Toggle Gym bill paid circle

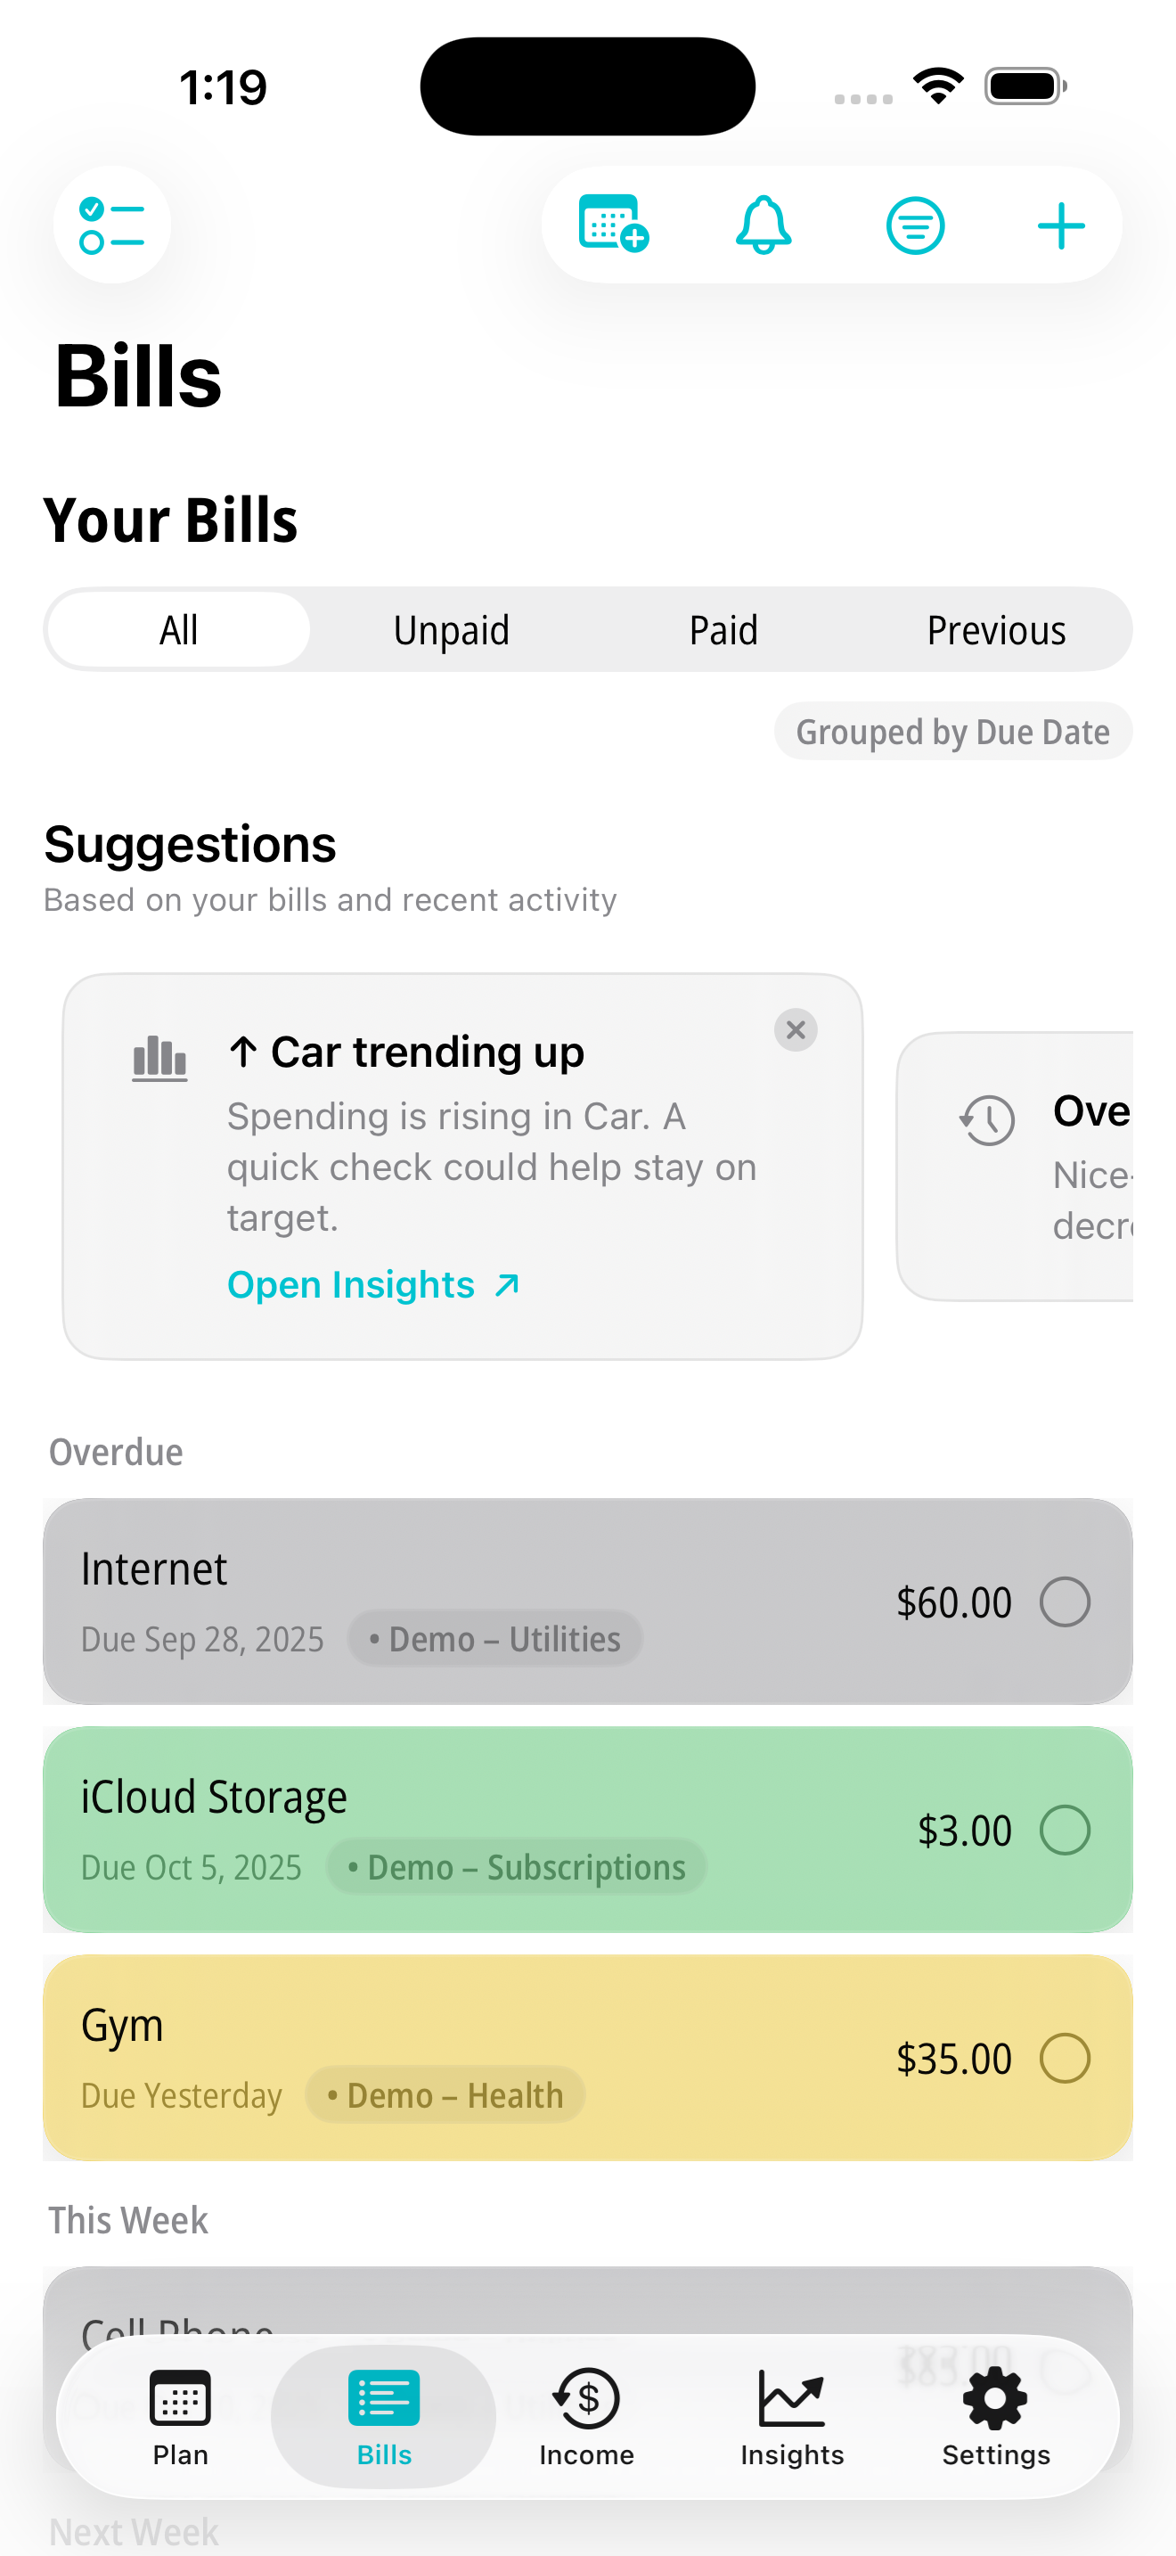click(1064, 2058)
